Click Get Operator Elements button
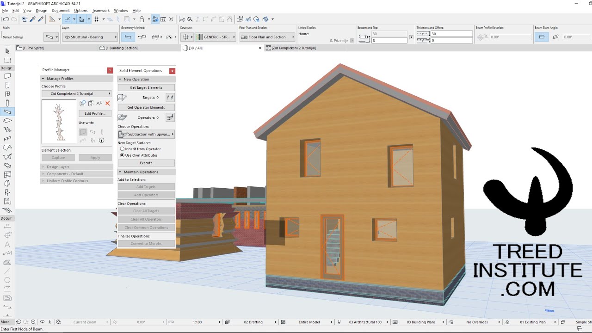 [146, 107]
